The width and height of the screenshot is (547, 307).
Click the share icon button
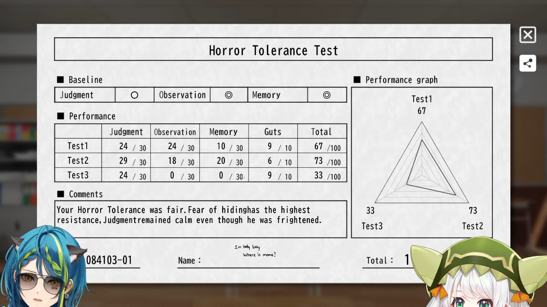(527, 63)
